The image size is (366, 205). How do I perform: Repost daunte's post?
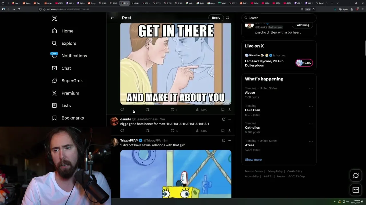click(147, 131)
